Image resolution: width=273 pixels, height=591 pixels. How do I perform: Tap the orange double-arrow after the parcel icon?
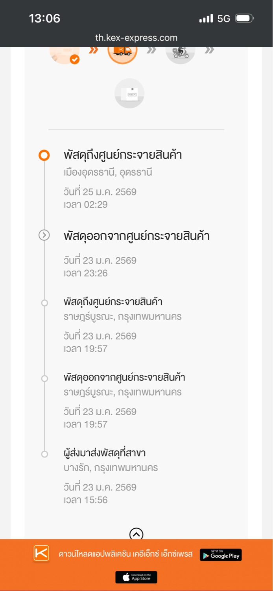click(94, 50)
